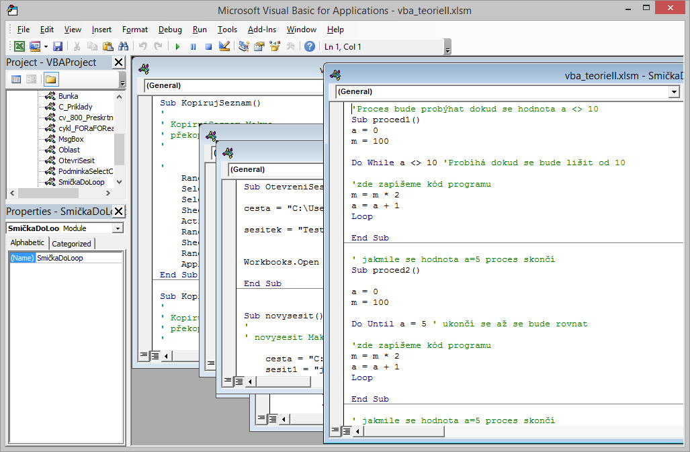Close the Properties panel

118,212
